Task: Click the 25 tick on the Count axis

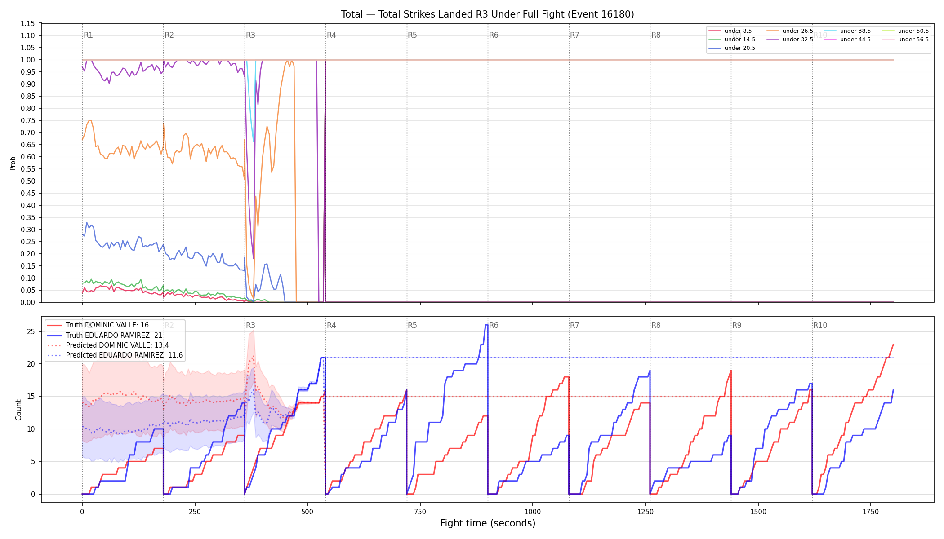Action: pyautogui.click(x=31, y=331)
